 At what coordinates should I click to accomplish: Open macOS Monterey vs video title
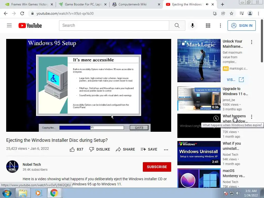[x=234, y=173]
